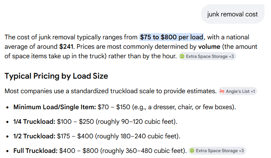Screen dimensions: 271x158
Task: Click the highlighted "$75 to $800 per load" text
Action: click(171, 37)
